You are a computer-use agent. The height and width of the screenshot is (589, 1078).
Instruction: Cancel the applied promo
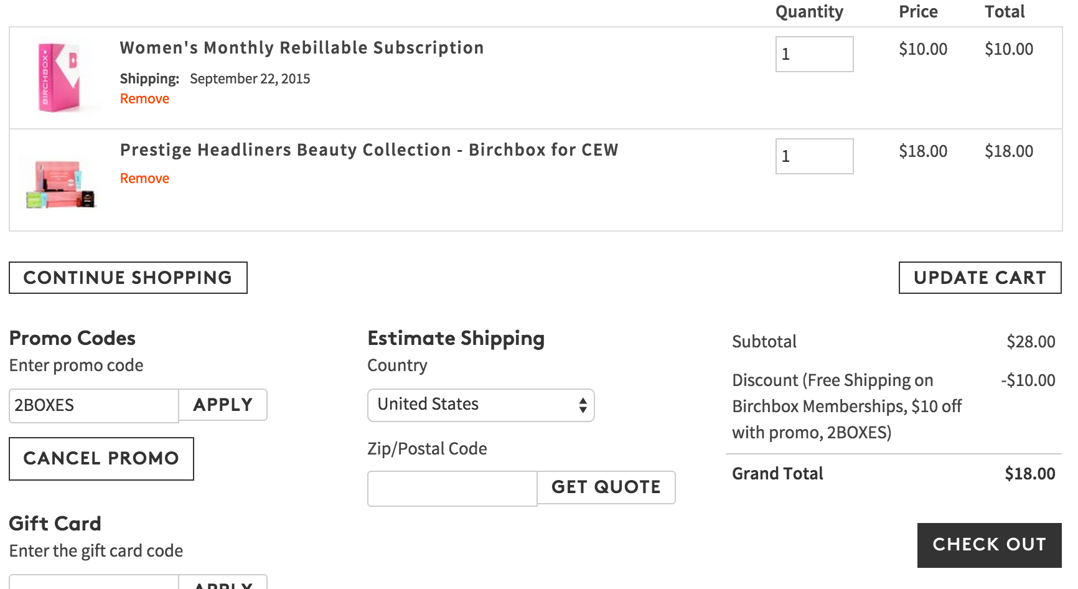pyautogui.click(x=101, y=459)
